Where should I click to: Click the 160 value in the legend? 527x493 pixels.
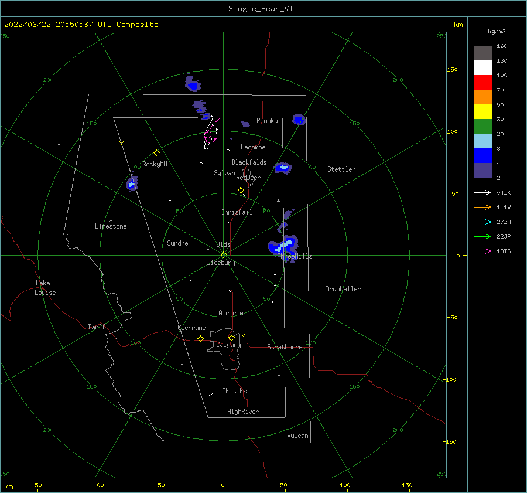tap(502, 46)
